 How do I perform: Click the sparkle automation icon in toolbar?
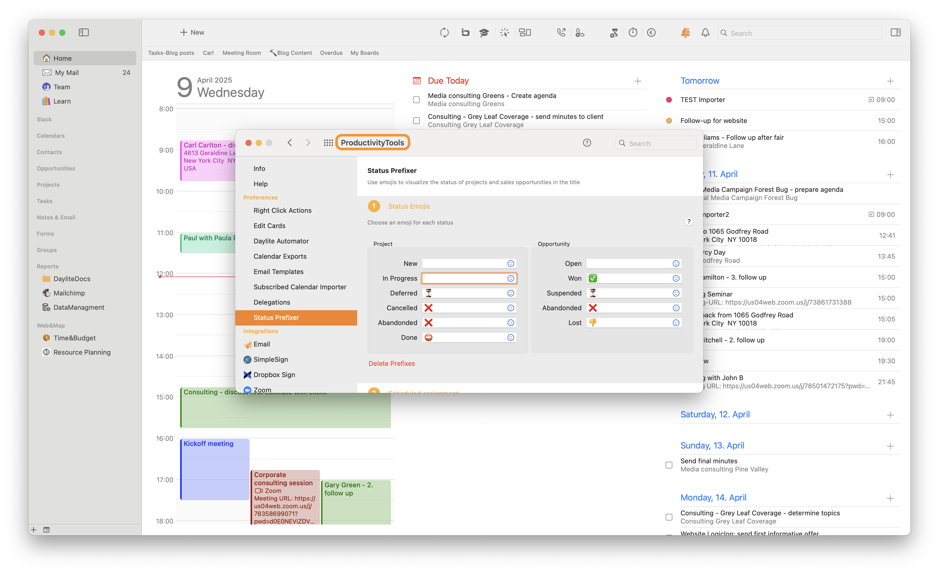click(x=504, y=33)
